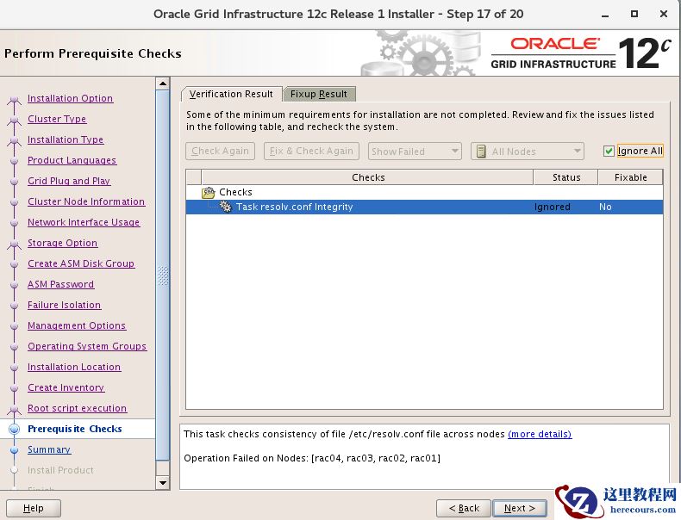Click the server icon in All Nodes box
Image resolution: width=681 pixels, height=520 pixels.
pyautogui.click(x=481, y=152)
